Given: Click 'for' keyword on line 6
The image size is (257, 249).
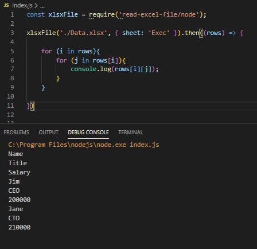Looking at the screenshot, I should tap(61, 60).
